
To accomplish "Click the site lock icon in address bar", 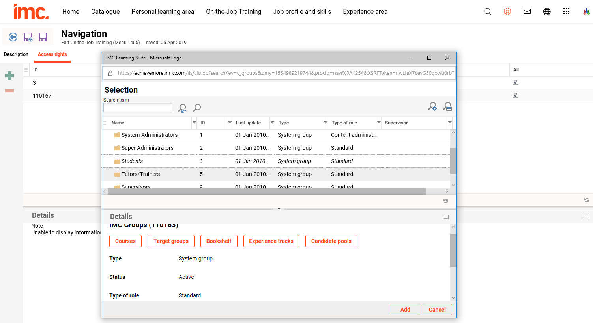I will point(110,73).
